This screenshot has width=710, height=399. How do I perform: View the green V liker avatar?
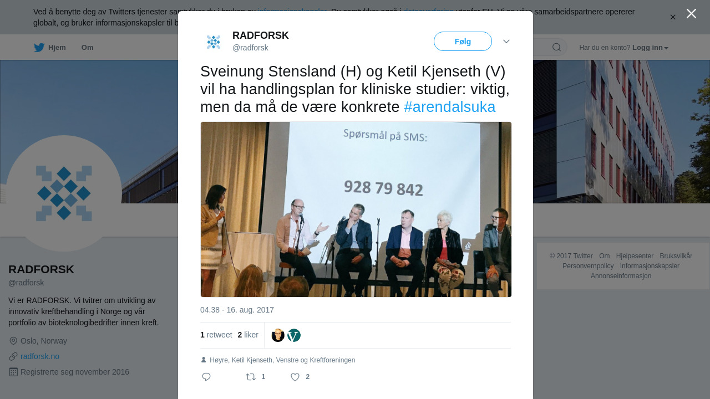coord(294,335)
